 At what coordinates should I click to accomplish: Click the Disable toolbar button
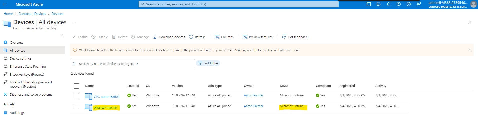point(100,37)
